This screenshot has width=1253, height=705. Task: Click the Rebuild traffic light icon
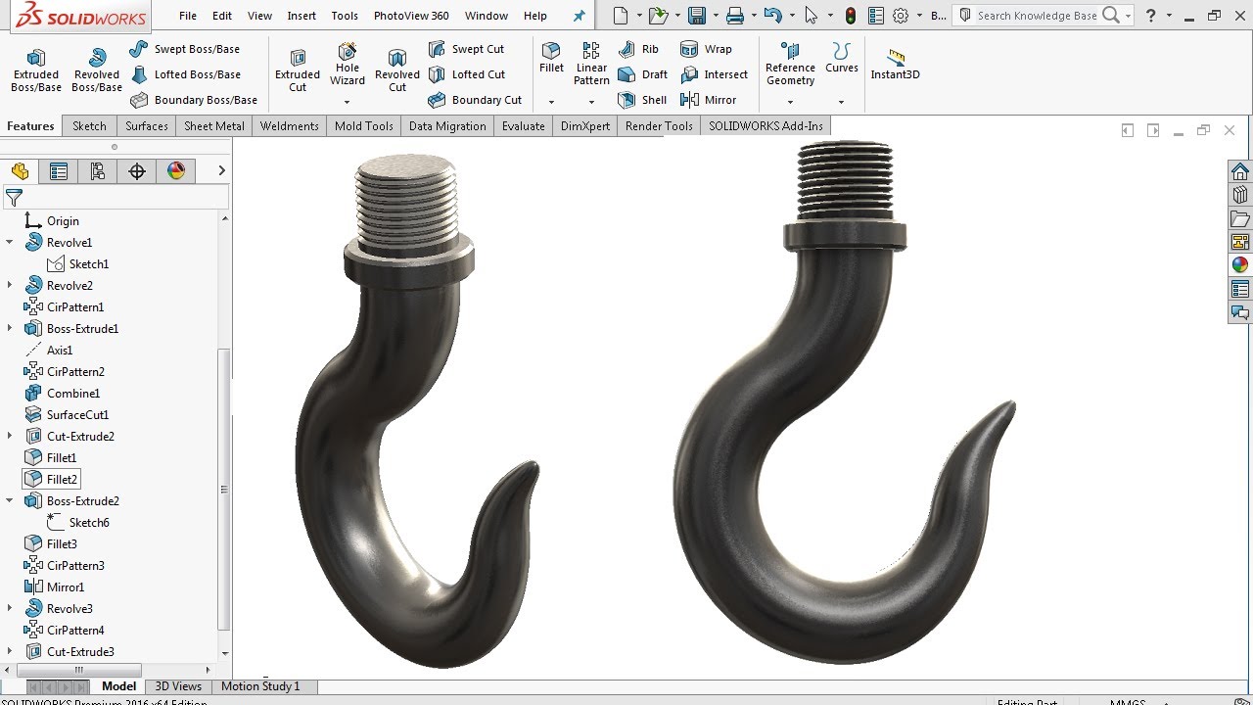click(851, 16)
